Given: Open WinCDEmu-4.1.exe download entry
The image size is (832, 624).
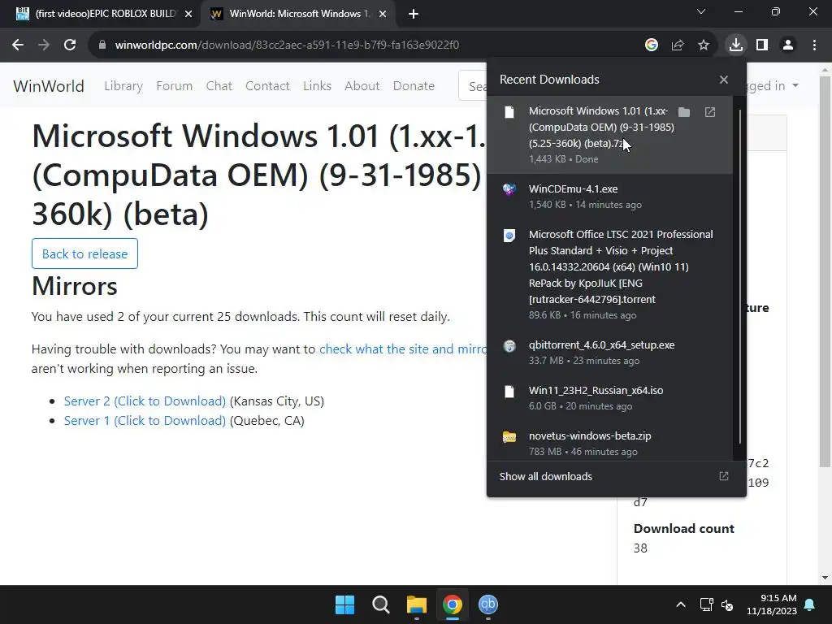Looking at the screenshot, I should (x=609, y=197).
